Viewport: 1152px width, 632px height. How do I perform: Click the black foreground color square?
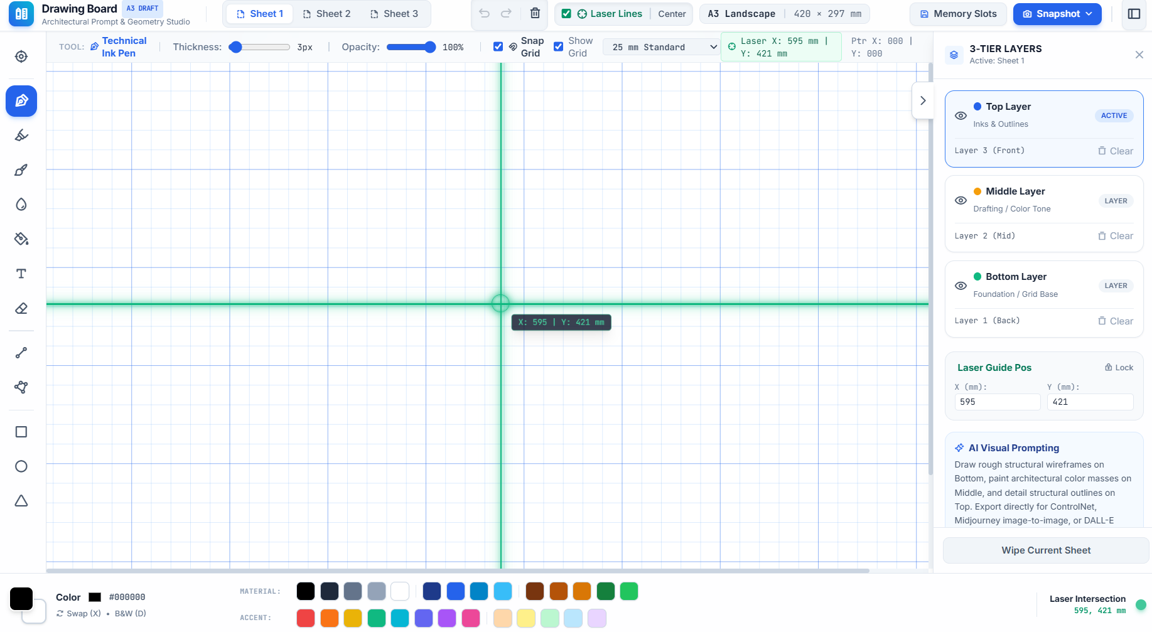21,599
